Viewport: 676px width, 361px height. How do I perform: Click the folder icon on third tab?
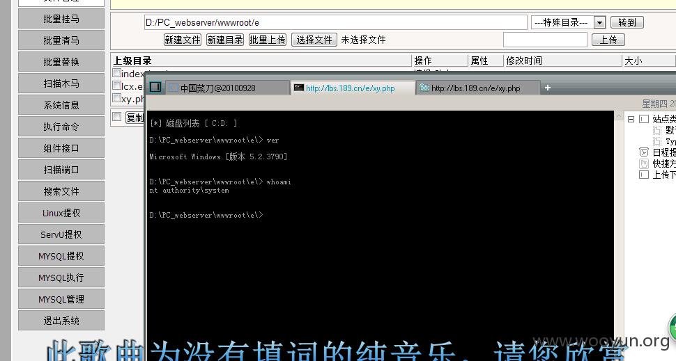pos(424,88)
